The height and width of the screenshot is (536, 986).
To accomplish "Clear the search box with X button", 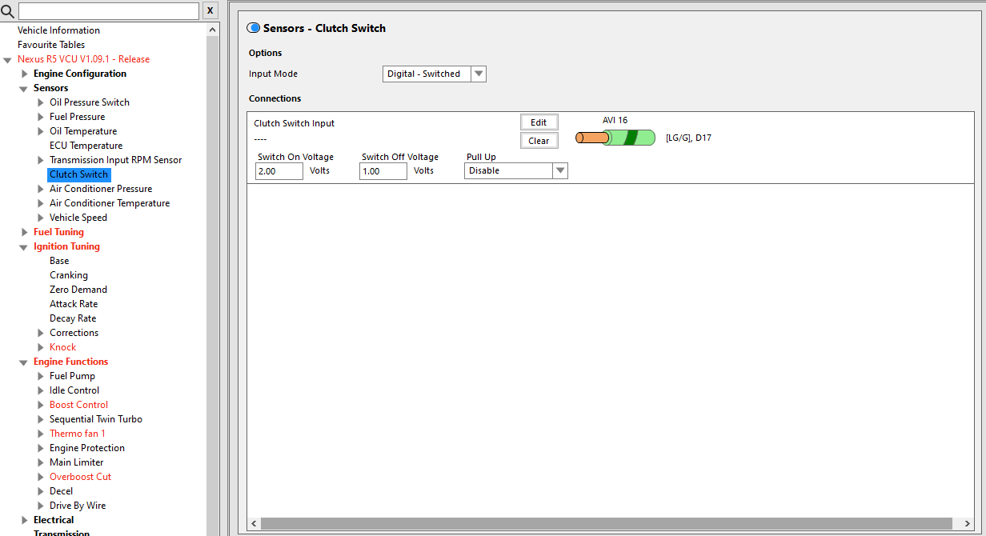I will pyautogui.click(x=210, y=10).
